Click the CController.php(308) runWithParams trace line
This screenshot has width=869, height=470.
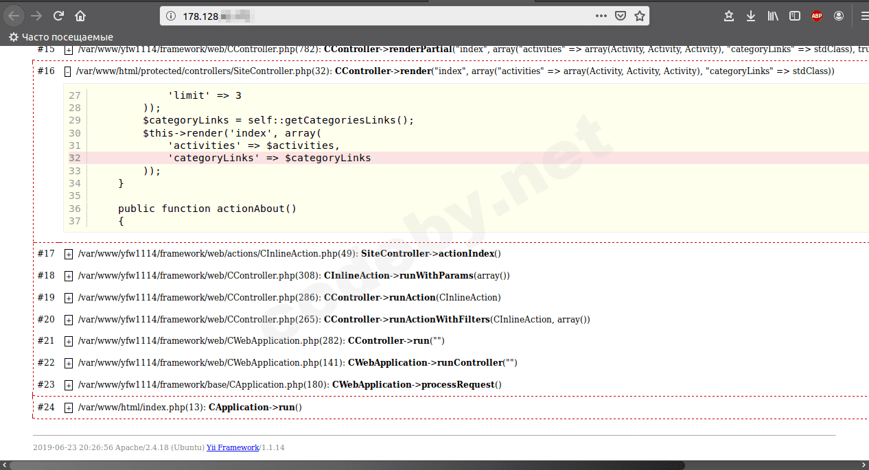294,276
